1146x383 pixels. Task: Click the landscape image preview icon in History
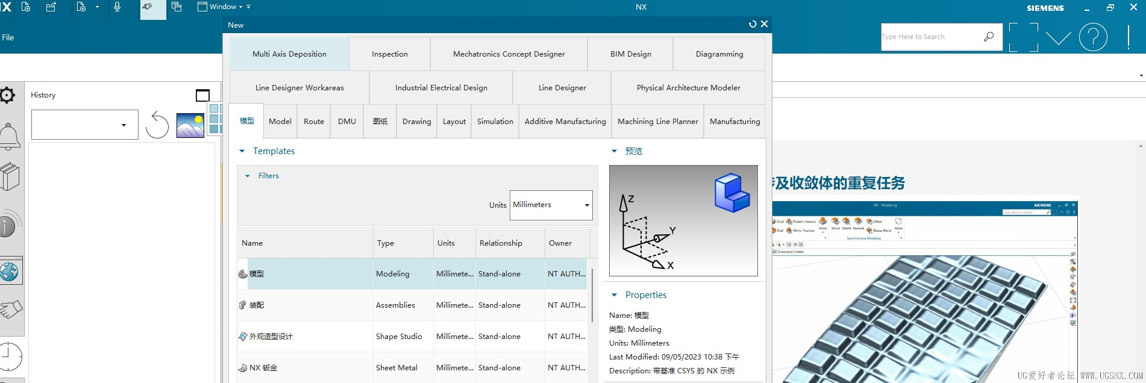pos(190,125)
